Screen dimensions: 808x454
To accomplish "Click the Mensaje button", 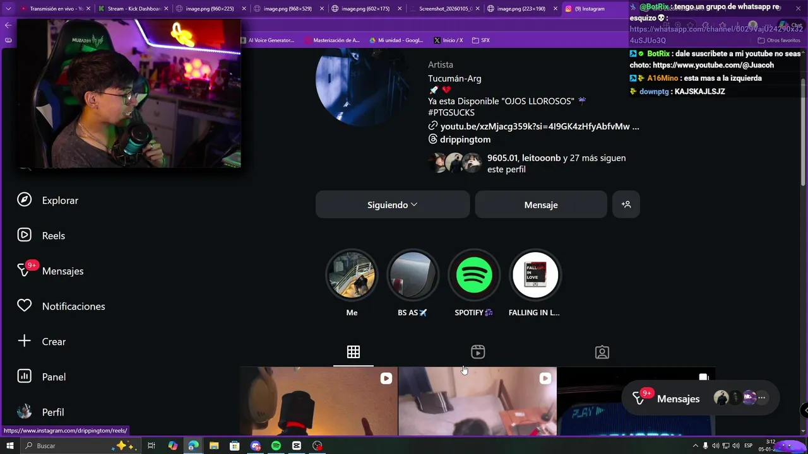I will 541,204.
